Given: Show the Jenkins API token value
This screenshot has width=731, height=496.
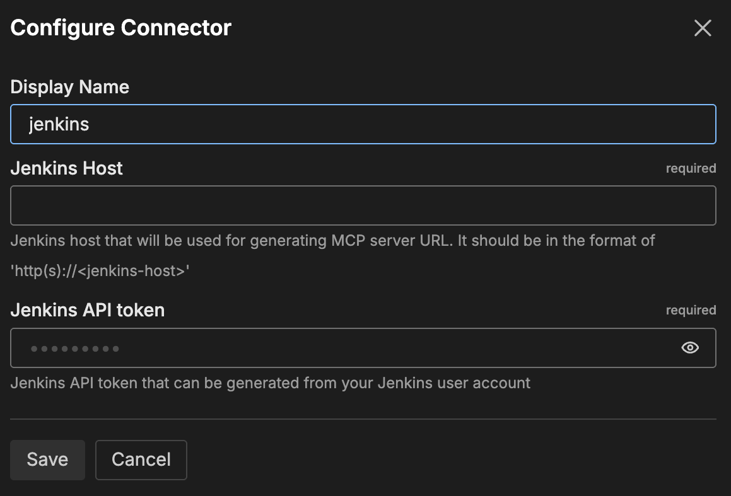Looking at the screenshot, I should [690, 348].
